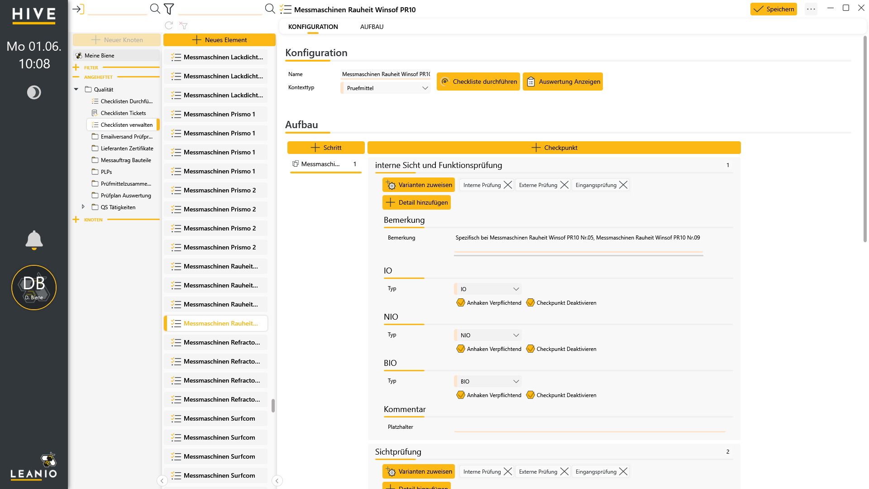Click the search magnifier next to the funnel filter icon

coord(155,9)
